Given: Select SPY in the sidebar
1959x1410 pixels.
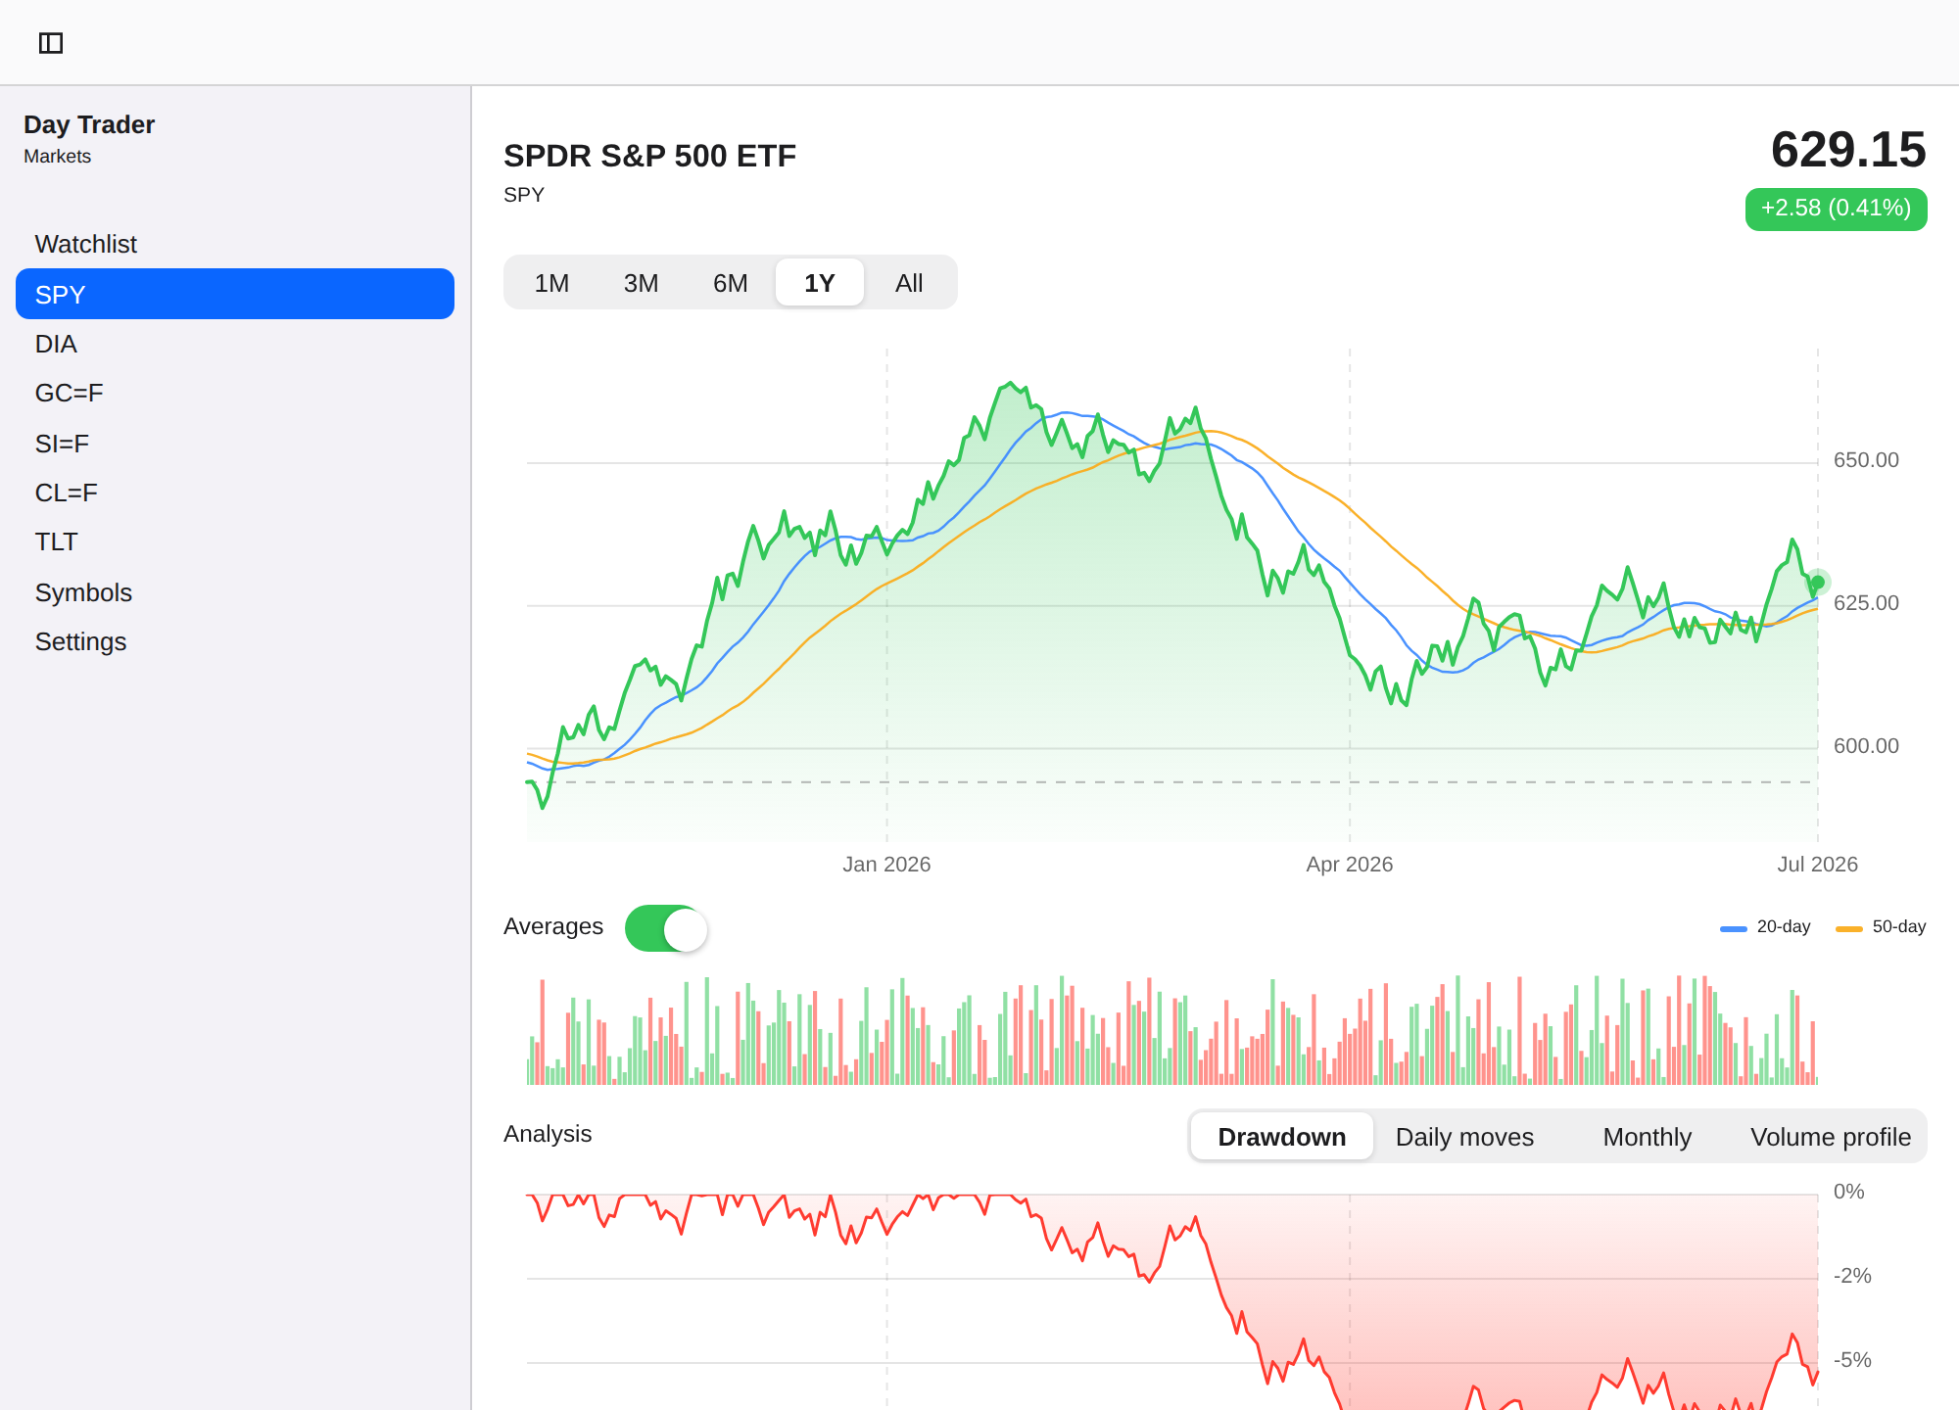Looking at the screenshot, I should coord(235,294).
